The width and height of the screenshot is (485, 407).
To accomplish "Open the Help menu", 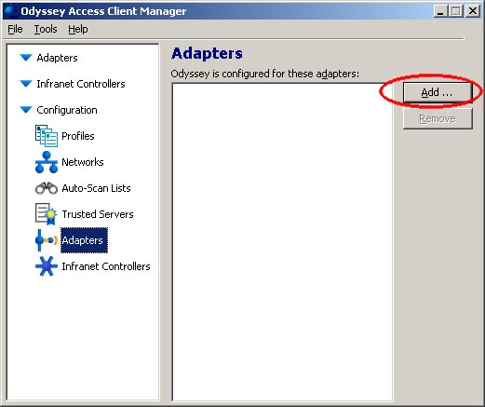I will click(78, 29).
